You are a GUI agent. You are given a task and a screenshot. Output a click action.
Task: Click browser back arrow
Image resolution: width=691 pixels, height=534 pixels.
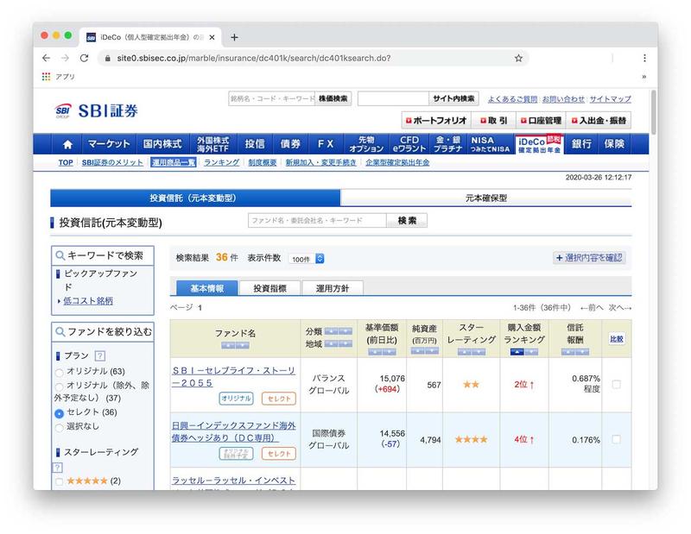[x=47, y=58]
